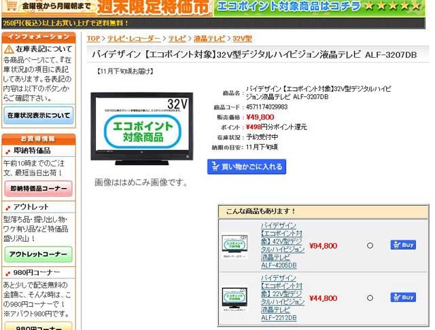Click the price ¥49,800

click(x=260, y=117)
